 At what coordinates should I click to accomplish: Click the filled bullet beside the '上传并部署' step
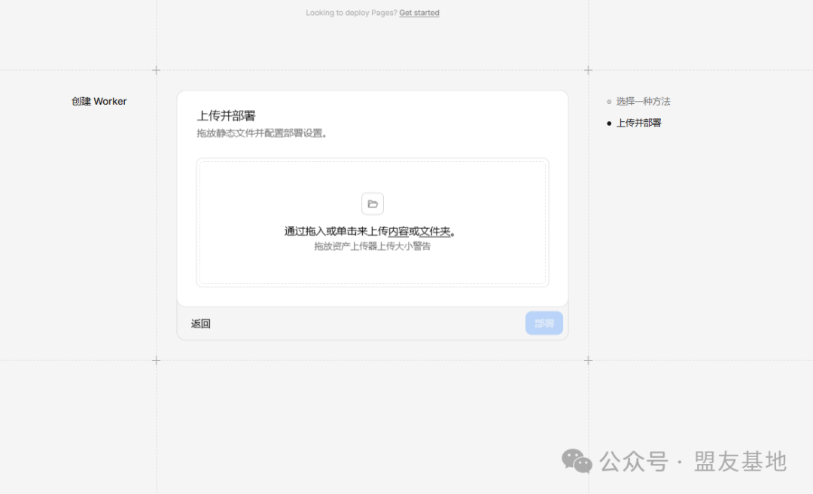click(609, 123)
